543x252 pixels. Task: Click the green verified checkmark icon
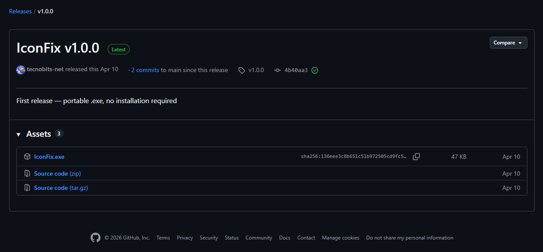click(x=315, y=70)
